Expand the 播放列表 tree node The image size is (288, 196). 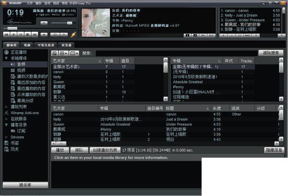6,107
